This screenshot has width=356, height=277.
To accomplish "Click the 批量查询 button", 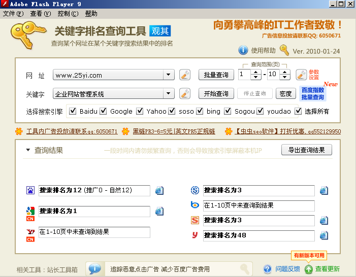I will (x=216, y=75).
